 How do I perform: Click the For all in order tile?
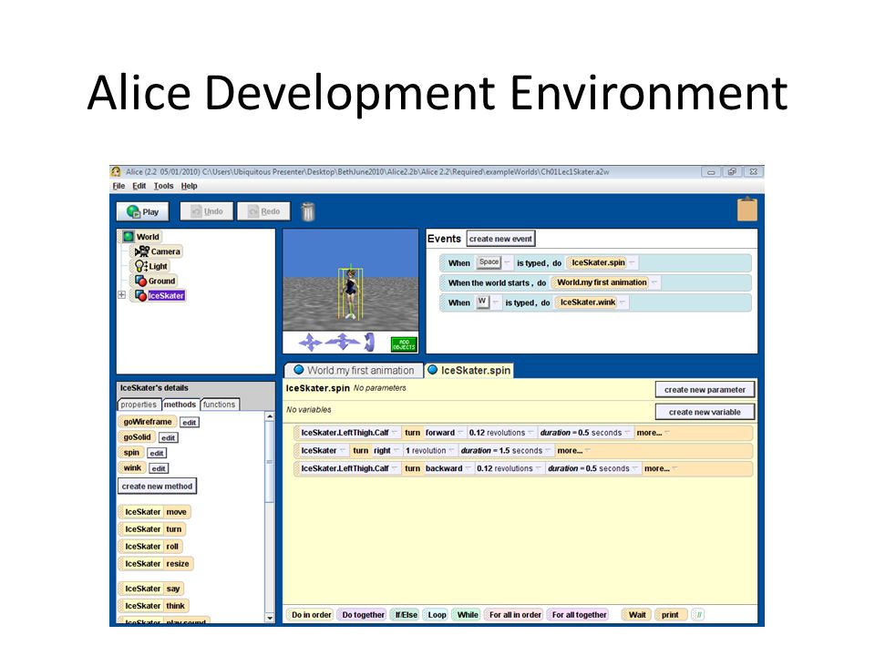(x=514, y=615)
